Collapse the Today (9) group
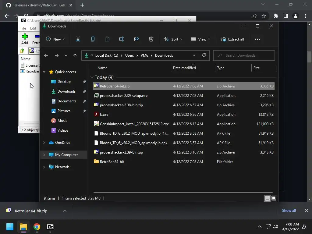The width and height of the screenshot is (312, 234). pyautogui.click(x=92, y=77)
